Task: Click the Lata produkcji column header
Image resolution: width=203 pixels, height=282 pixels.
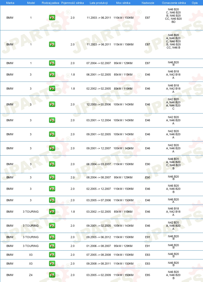Action: [99, 3]
